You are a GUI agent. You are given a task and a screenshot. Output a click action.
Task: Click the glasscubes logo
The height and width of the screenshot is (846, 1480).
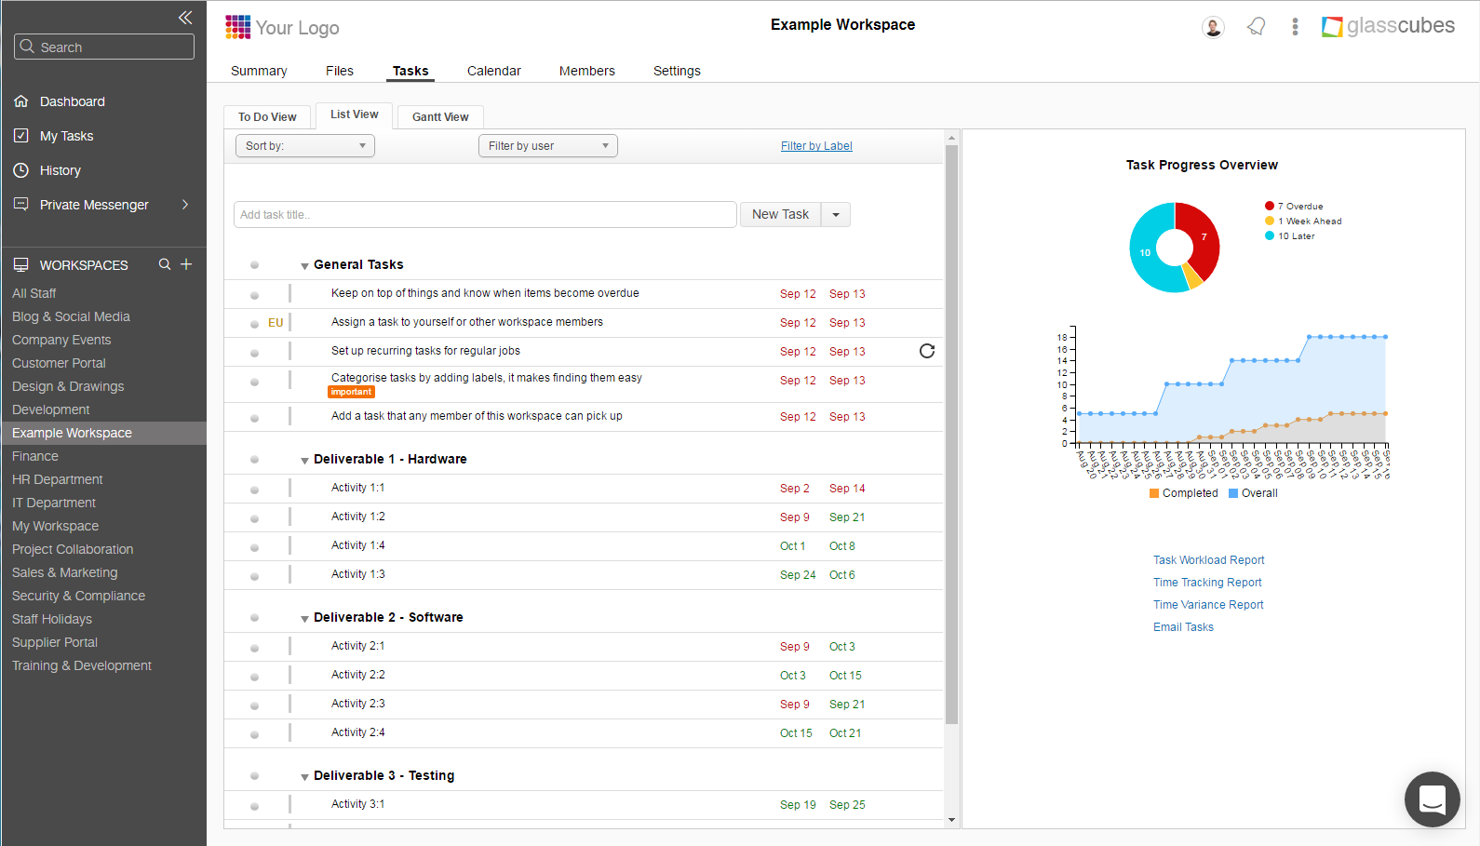[x=1388, y=26]
